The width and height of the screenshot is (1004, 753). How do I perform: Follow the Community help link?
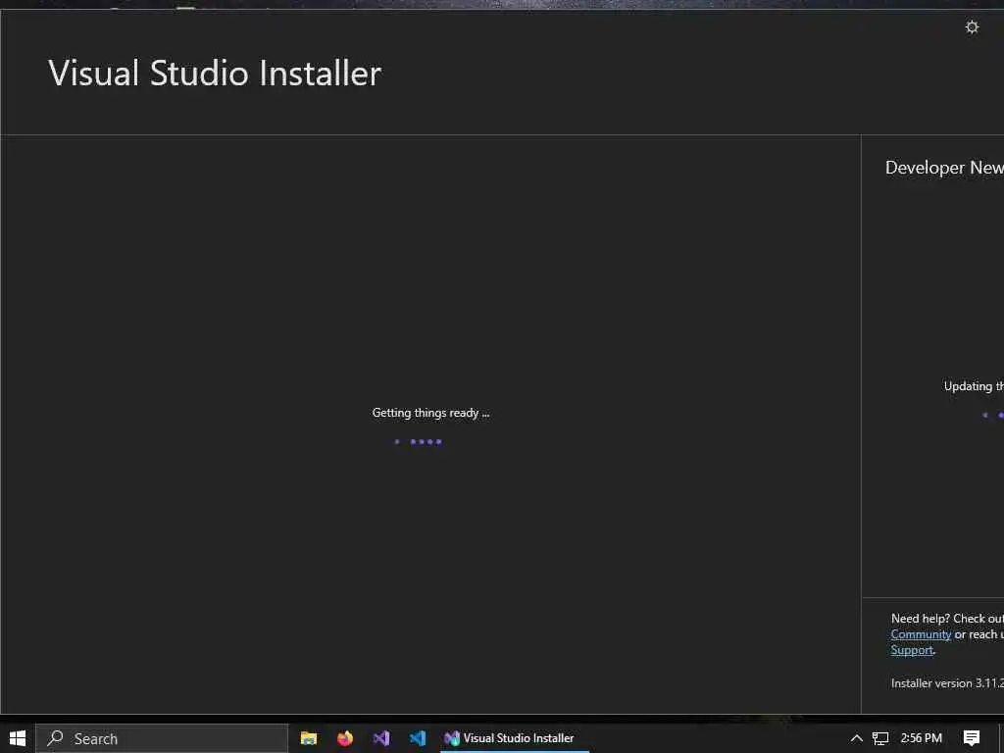(x=921, y=634)
